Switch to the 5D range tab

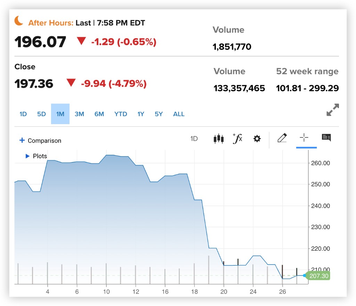41,114
